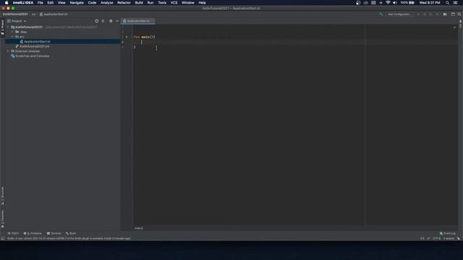Open the Project view selector dropdown
This screenshot has width=463, height=260.
click(17, 21)
